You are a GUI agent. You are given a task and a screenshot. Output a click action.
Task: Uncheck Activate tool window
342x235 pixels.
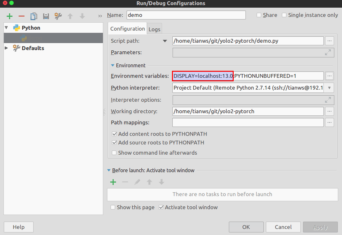click(x=161, y=207)
